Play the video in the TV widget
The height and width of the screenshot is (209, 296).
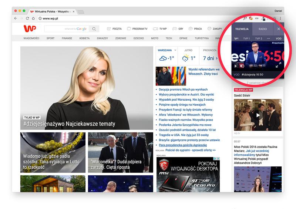coord(236,66)
